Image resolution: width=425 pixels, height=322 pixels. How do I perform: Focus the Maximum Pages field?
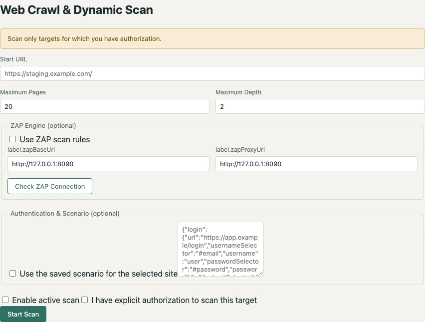(x=105, y=106)
